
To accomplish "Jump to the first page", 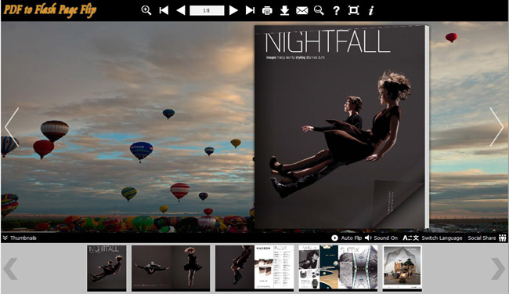I will pyautogui.click(x=164, y=10).
